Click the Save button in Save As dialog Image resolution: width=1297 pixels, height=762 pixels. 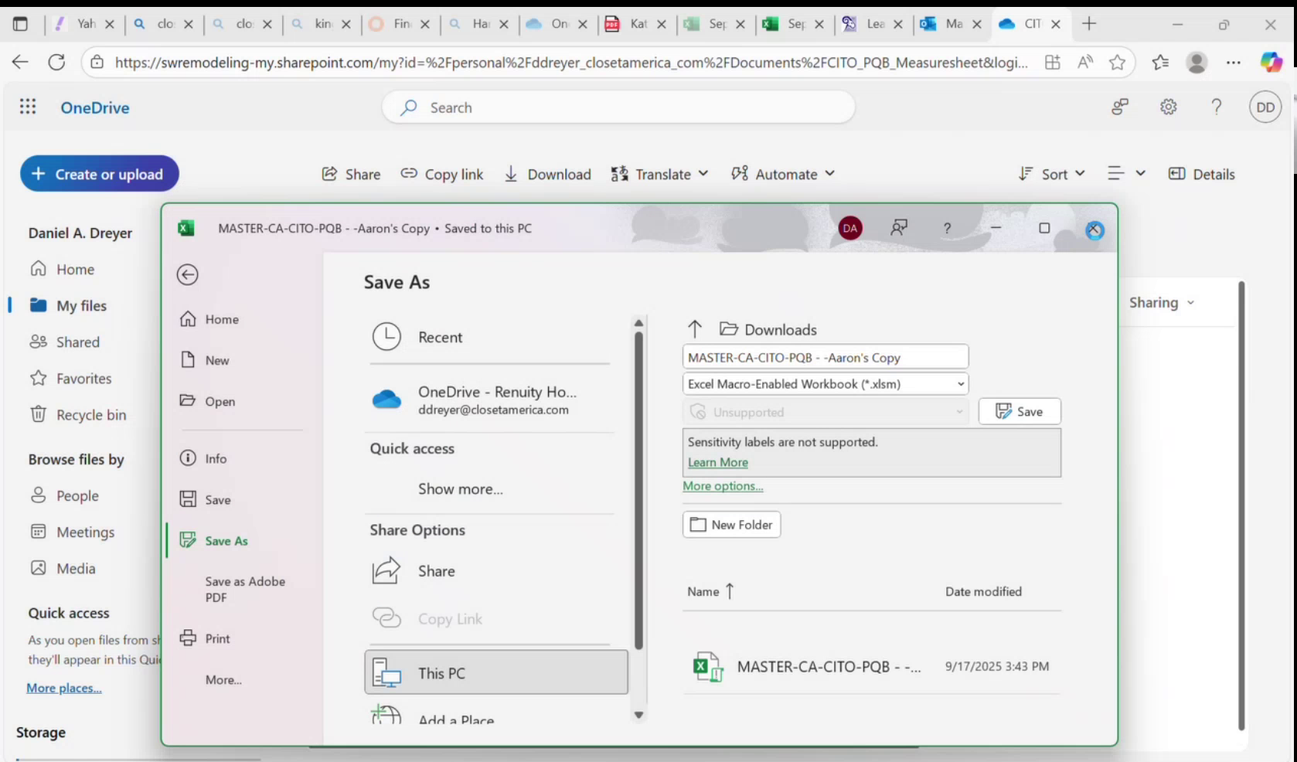click(1020, 411)
